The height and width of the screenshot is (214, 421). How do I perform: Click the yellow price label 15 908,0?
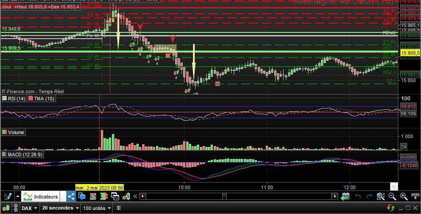(x=410, y=53)
